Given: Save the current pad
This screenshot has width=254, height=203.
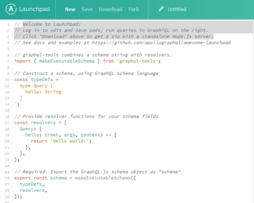Looking at the screenshot, I should point(87,10).
